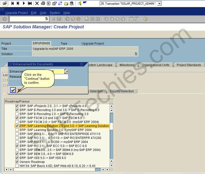Check SAP FSCM 2.0 -> SAP FSCM 3.0
Image resolution: width=205 pixels, height=174 pixels.
click(17, 122)
